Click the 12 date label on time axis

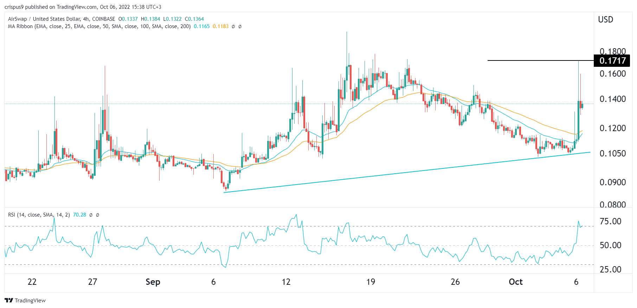286,282
